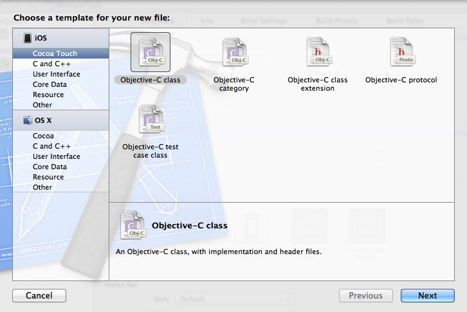Choose the Objective-C test case class icon
This screenshot has width=467, height=312.
(151, 120)
